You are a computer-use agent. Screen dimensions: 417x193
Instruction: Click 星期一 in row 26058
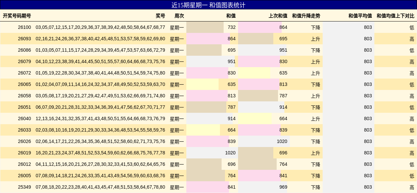point(177,96)
